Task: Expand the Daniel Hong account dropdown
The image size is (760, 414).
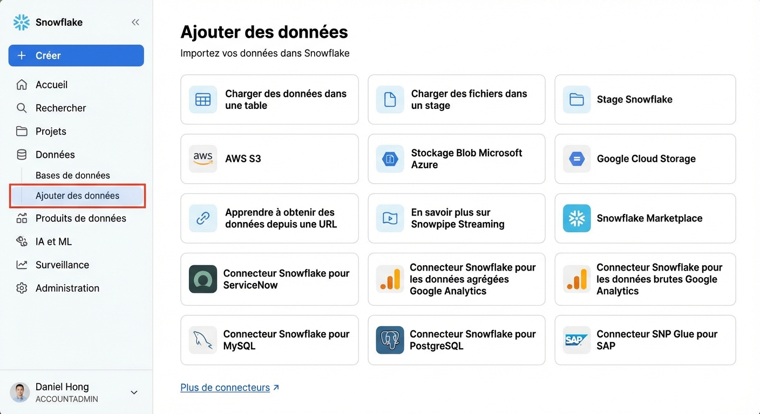Action: tap(134, 392)
